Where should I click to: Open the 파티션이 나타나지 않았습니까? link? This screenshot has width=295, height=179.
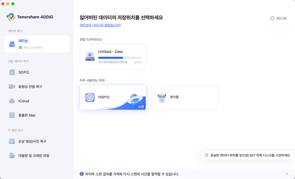tap(100, 25)
